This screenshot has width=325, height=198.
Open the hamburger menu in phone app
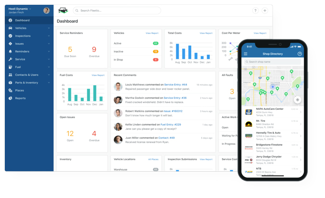[x=246, y=54]
